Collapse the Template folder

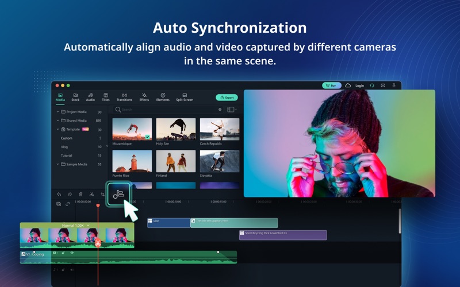(57, 129)
